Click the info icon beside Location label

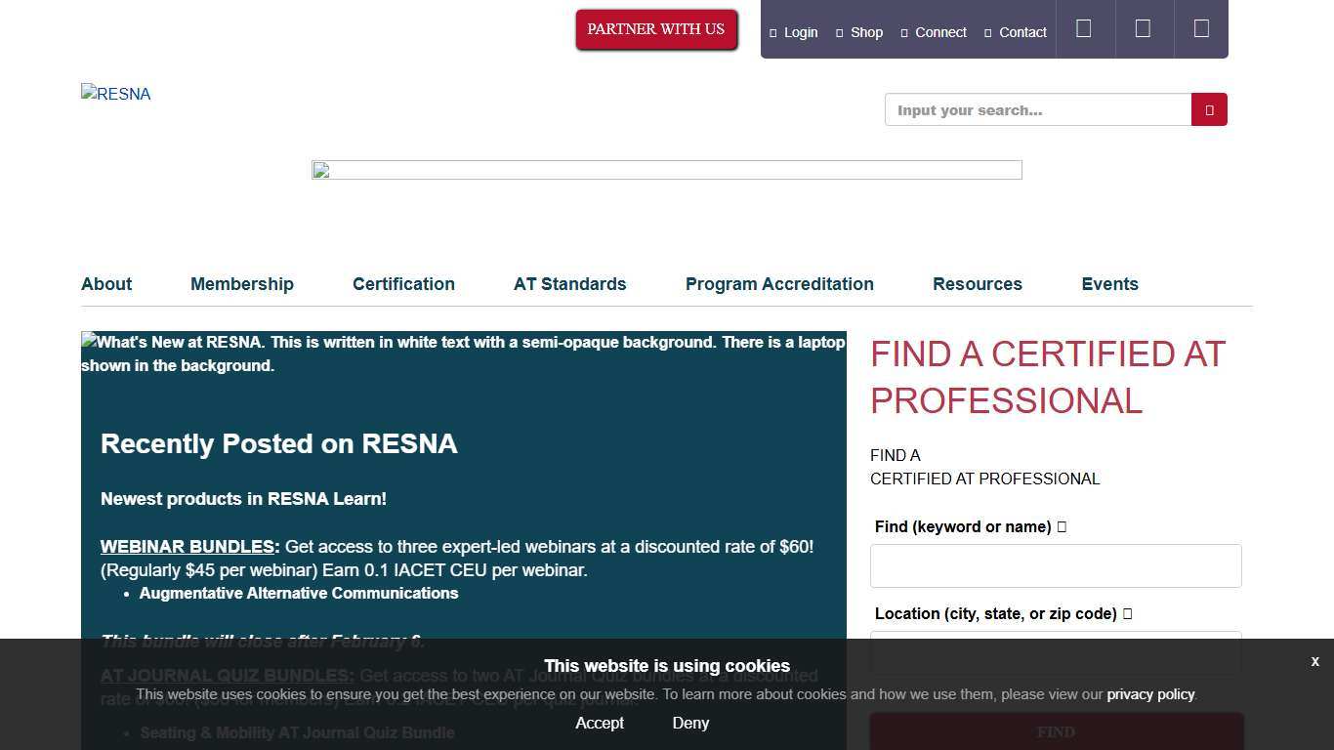tap(1127, 614)
